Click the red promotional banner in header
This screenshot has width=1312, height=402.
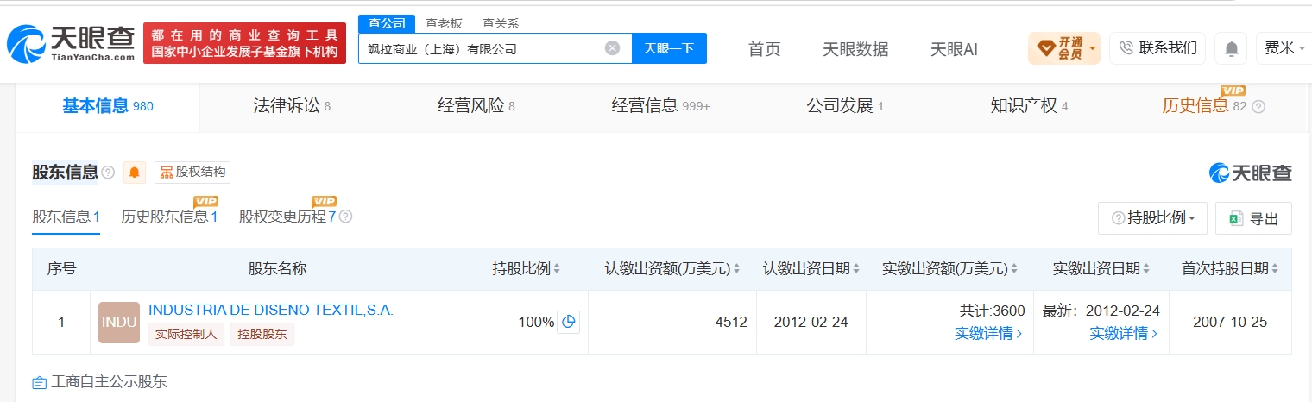coord(244,43)
